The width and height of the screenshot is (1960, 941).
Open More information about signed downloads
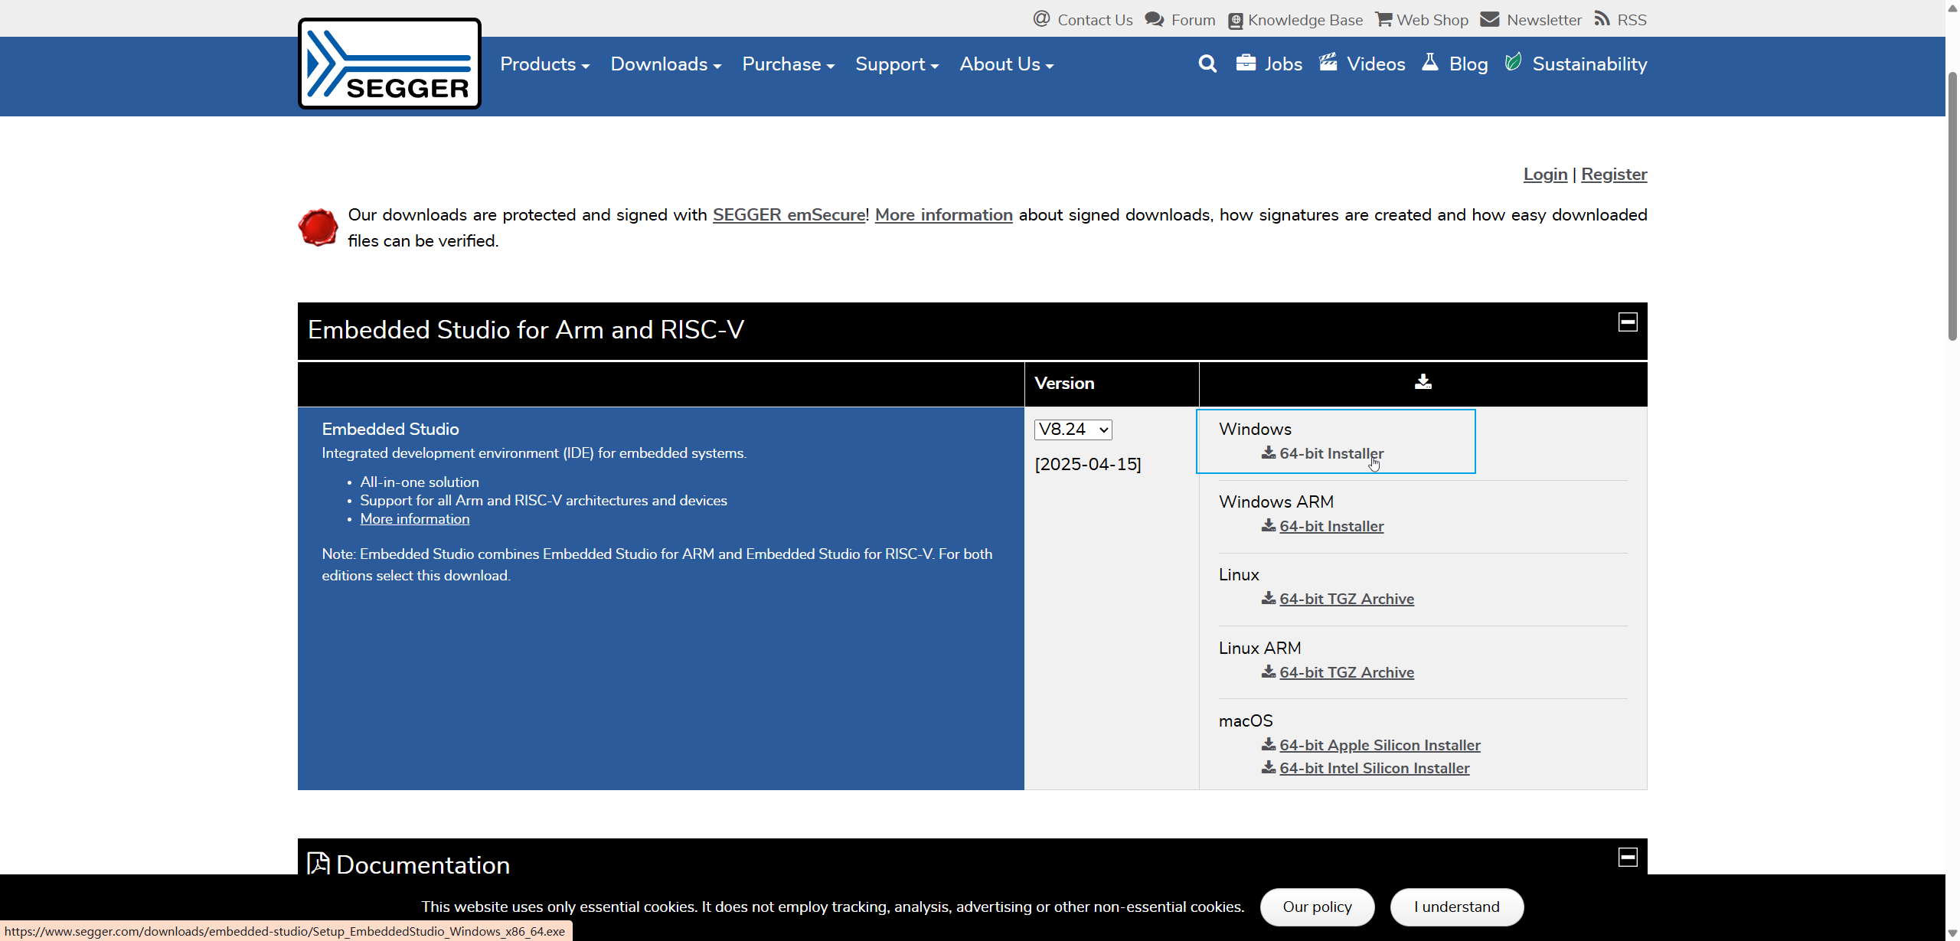coord(943,215)
